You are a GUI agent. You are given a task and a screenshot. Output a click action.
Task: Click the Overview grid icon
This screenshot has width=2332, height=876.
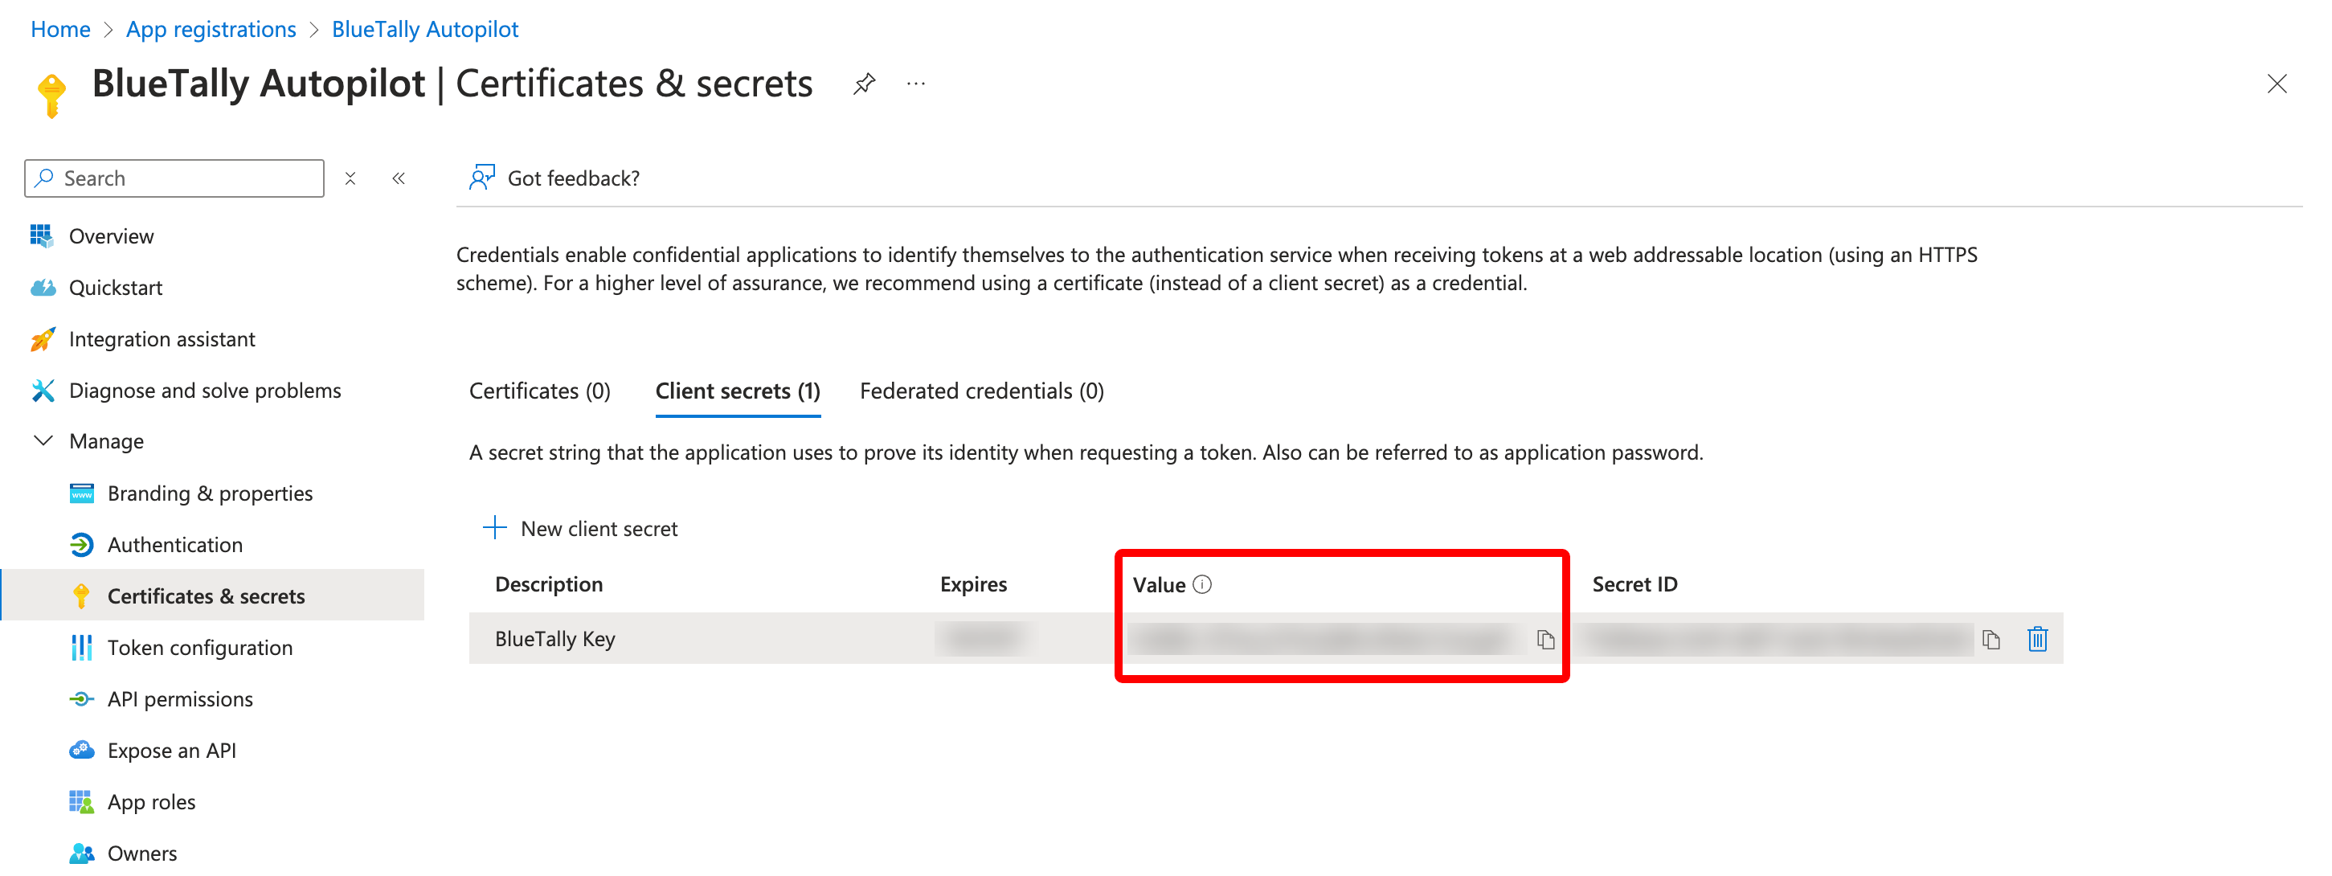[x=42, y=236]
